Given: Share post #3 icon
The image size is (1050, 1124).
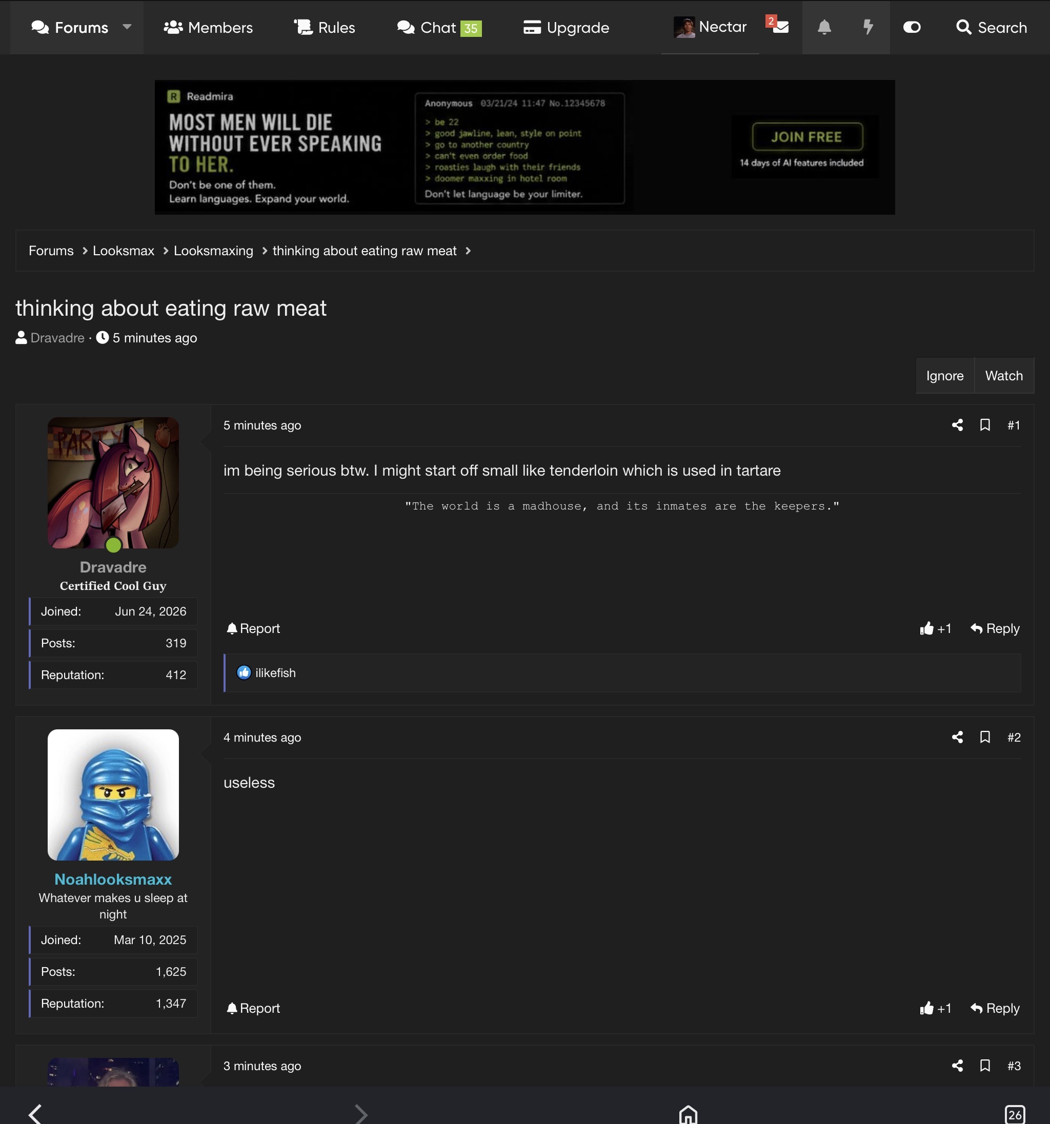Looking at the screenshot, I should click(957, 1066).
